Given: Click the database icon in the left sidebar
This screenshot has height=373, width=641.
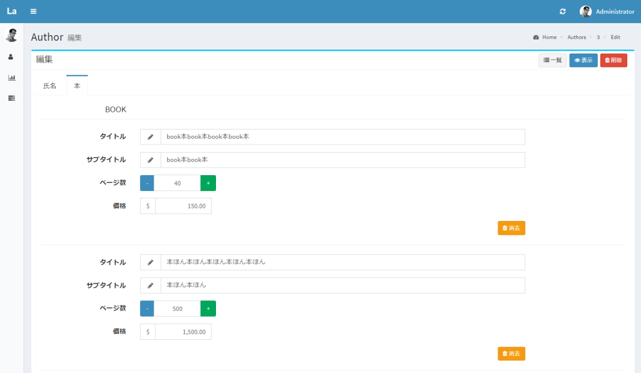Looking at the screenshot, I should click(x=11, y=98).
